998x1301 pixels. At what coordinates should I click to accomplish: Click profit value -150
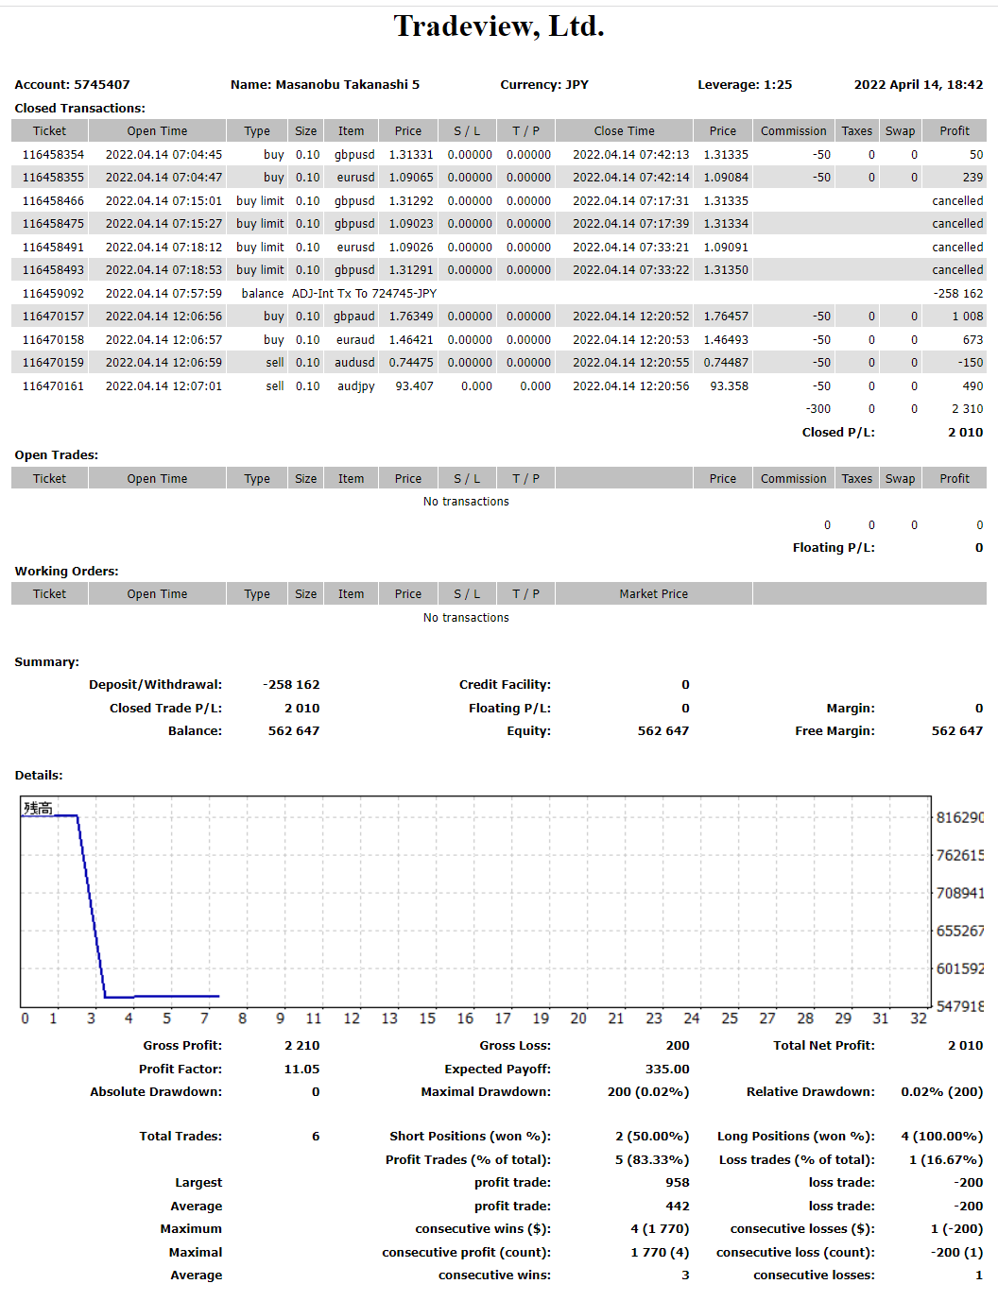[971, 363]
